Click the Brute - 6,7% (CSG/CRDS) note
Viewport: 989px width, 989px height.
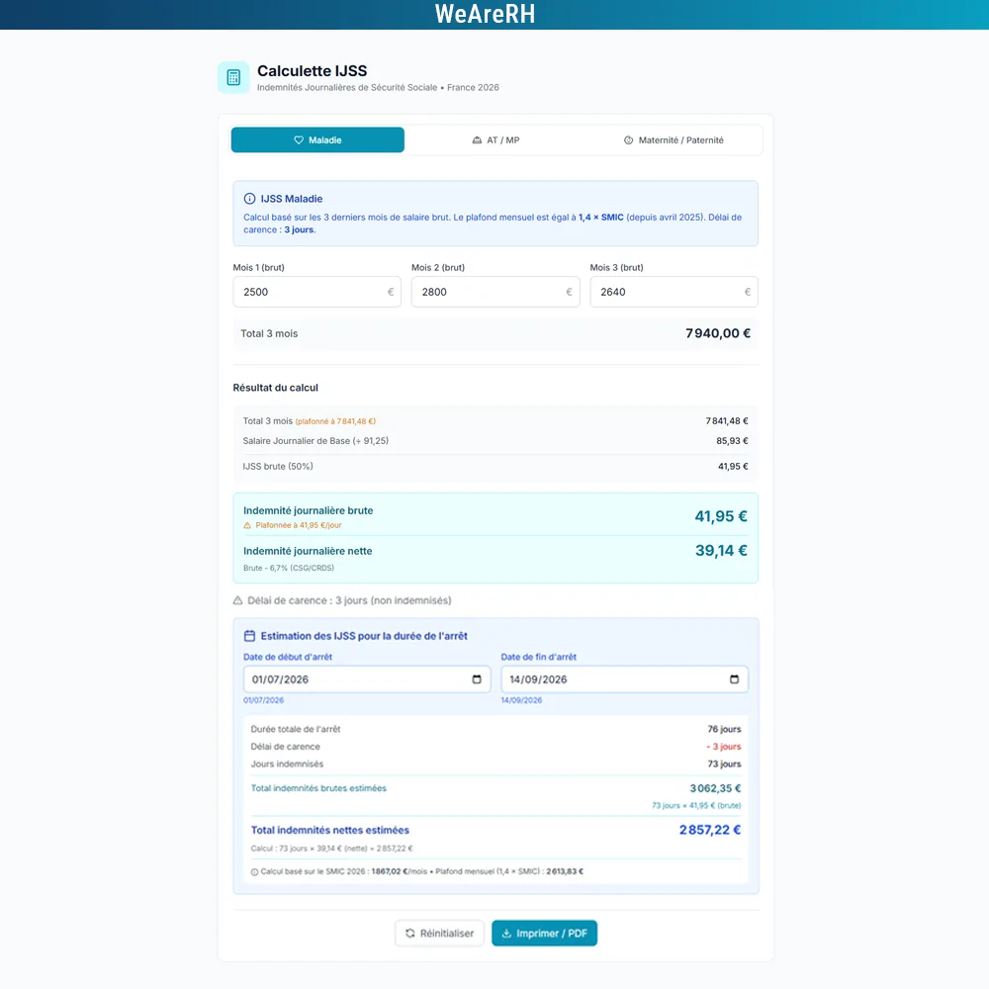(x=289, y=568)
